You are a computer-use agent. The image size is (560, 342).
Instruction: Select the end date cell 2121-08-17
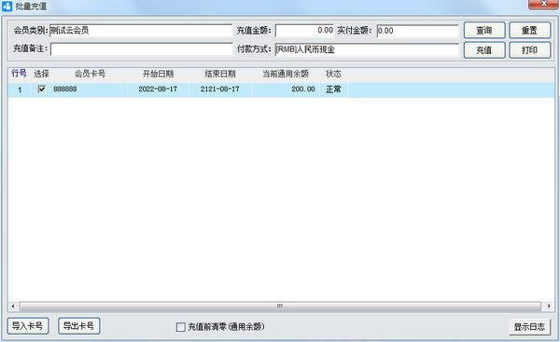(x=220, y=89)
